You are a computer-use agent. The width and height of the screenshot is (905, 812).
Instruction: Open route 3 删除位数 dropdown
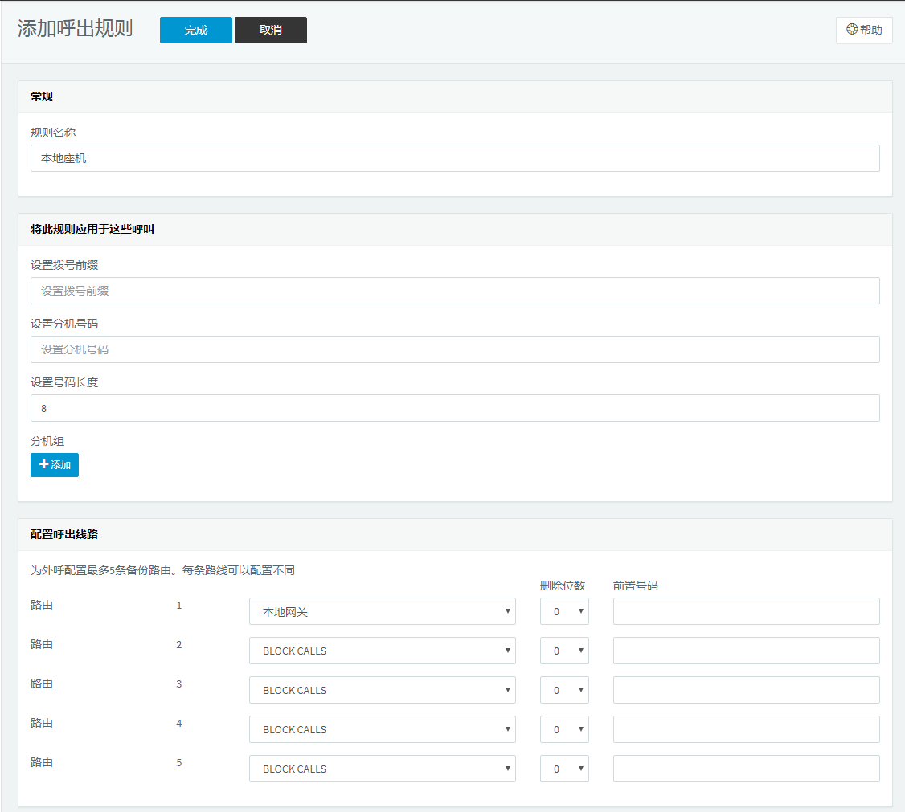pyautogui.click(x=564, y=690)
